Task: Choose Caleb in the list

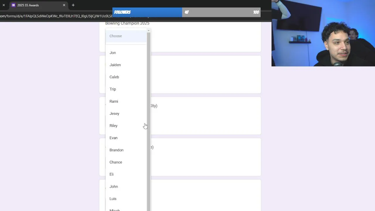Action: [126, 77]
